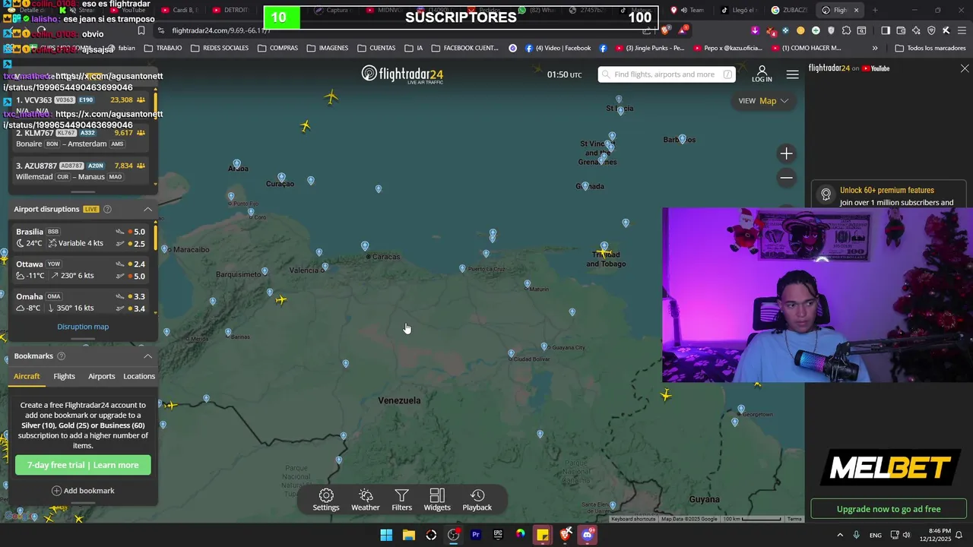This screenshot has height=547, width=973.
Task: Open the Widgets panel
Action: 437,500
